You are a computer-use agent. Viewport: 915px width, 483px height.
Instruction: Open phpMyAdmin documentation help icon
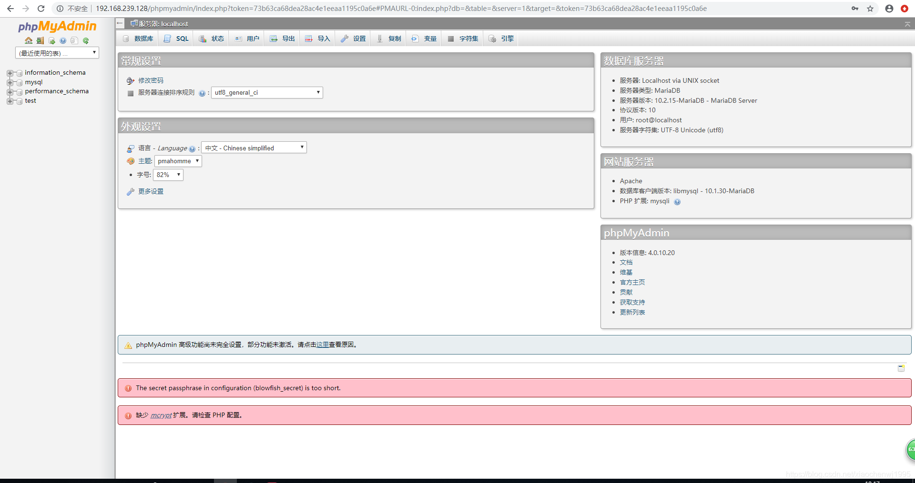[x=63, y=40]
